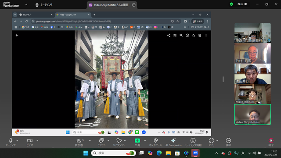This screenshot has width=281, height=158.
Task: Open the アプリ apps icon
Action: (211, 140)
